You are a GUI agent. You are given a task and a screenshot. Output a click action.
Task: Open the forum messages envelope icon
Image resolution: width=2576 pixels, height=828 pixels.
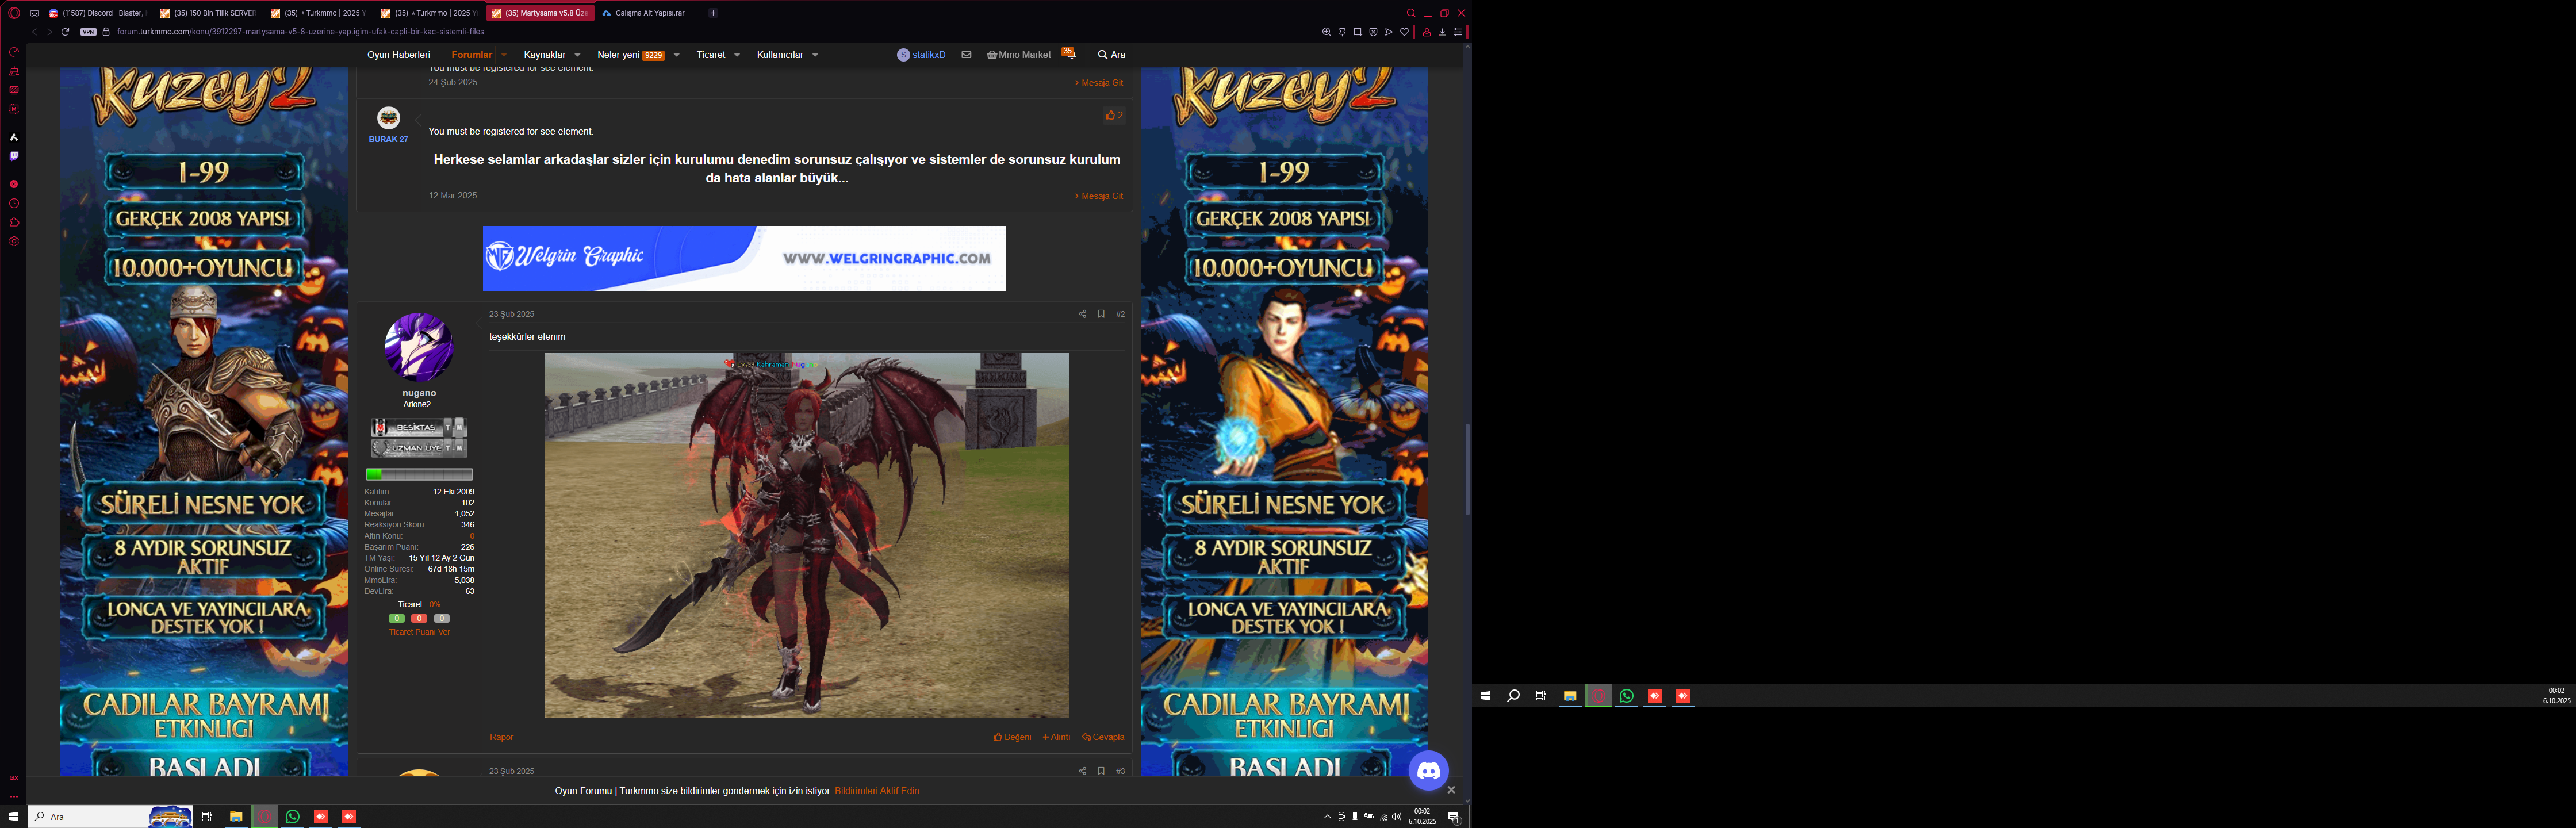tap(966, 55)
